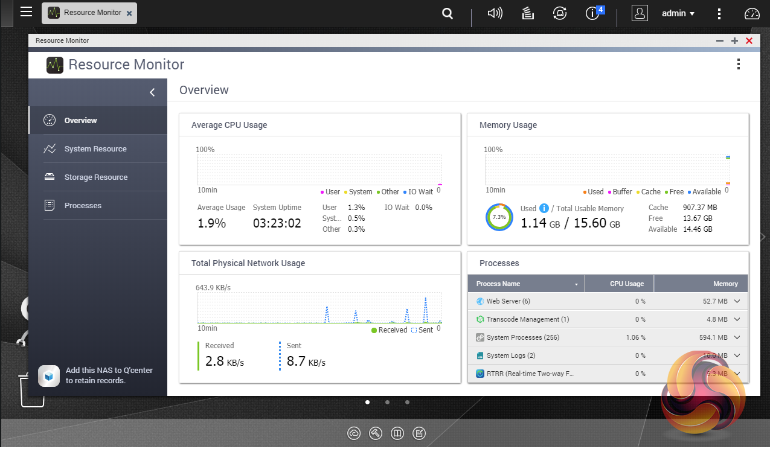Open the background tasks icon

click(x=528, y=13)
